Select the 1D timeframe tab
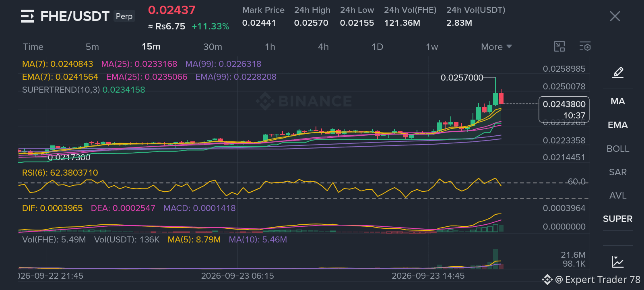Viewport: 644px width, 290px height. coord(377,47)
